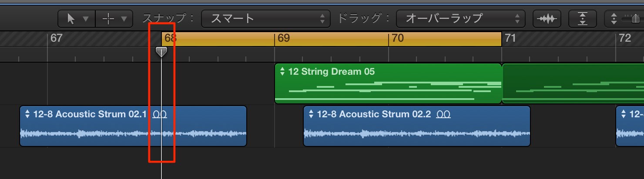Viewport: 644px width, 179px height.
Task: Toggle the waveform zoom button
Action: click(547, 19)
